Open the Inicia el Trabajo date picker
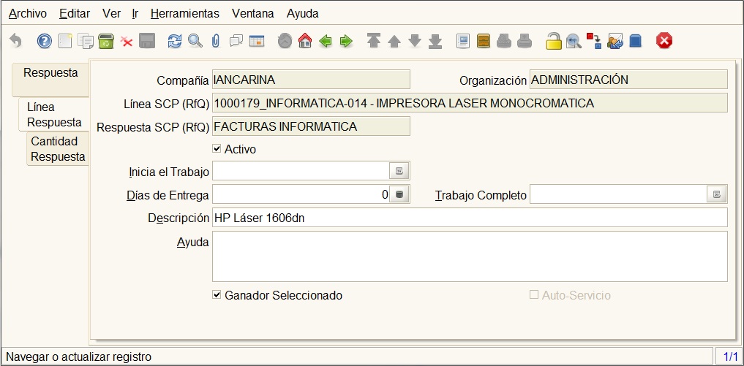This screenshot has width=744, height=366. pyautogui.click(x=399, y=171)
